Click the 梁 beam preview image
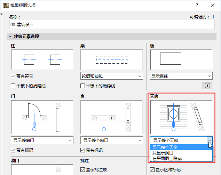 112,60
